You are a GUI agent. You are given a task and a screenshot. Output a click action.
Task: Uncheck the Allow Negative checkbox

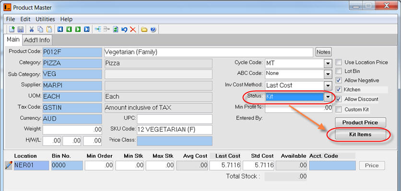pos(339,80)
